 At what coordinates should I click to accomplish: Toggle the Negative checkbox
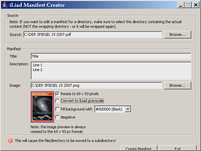tap(57, 117)
